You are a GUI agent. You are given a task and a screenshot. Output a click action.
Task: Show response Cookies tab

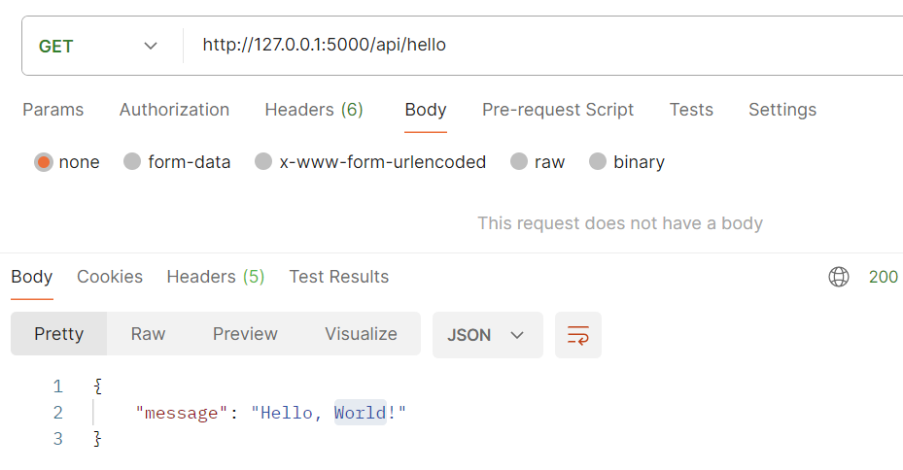pyautogui.click(x=110, y=277)
